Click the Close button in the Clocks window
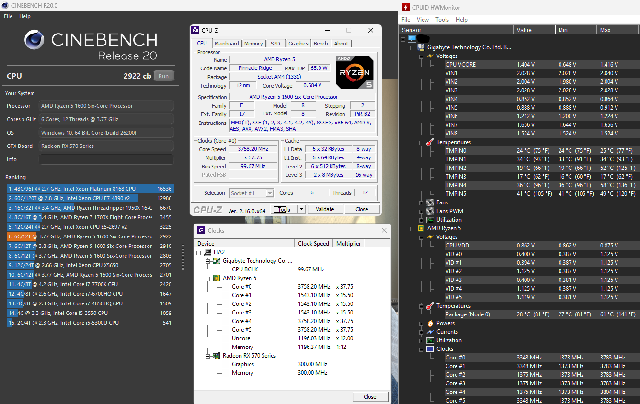Screen dimensions: 640x404 tap(370, 397)
